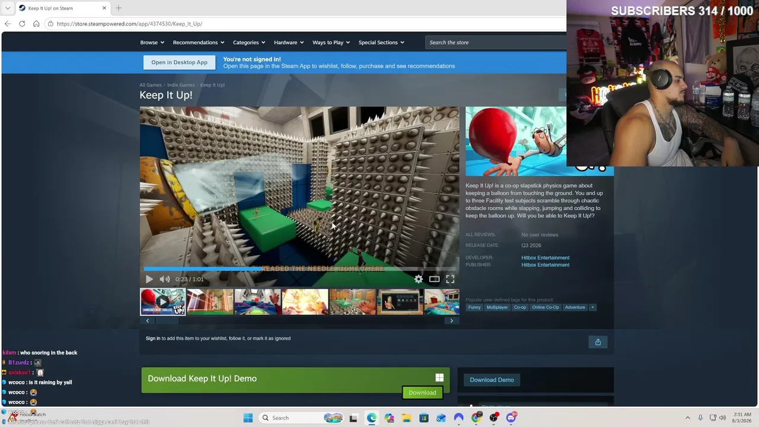The height and width of the screenshot is (427, 759).
Task: Seek on the trailer progress bar
Action: point(299,269)
